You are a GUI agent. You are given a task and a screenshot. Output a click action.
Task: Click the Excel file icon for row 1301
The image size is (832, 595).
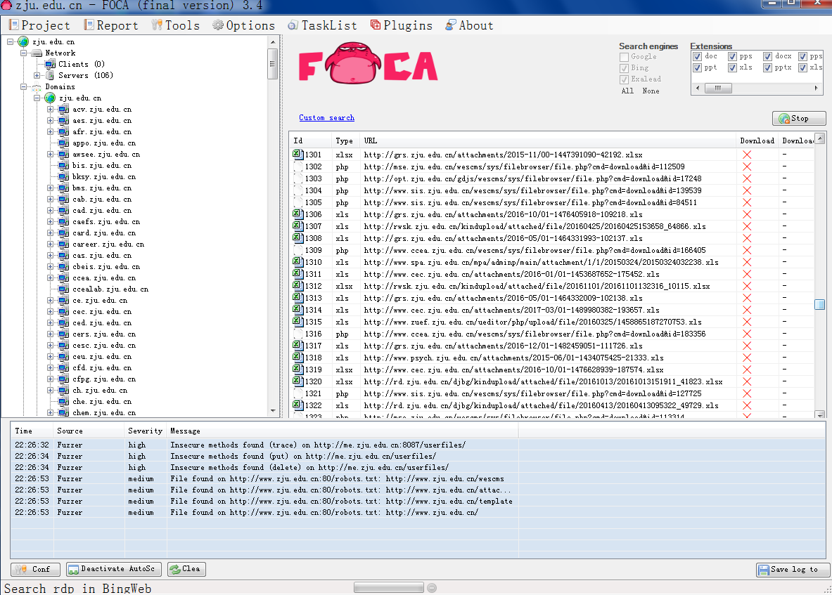click(x=297, y=154)
